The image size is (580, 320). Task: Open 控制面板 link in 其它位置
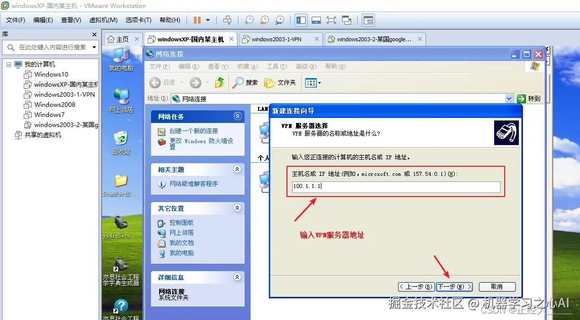[181, 223]
